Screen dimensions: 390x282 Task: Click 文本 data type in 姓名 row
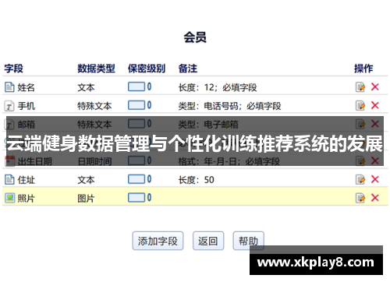[x=86, y=87]
